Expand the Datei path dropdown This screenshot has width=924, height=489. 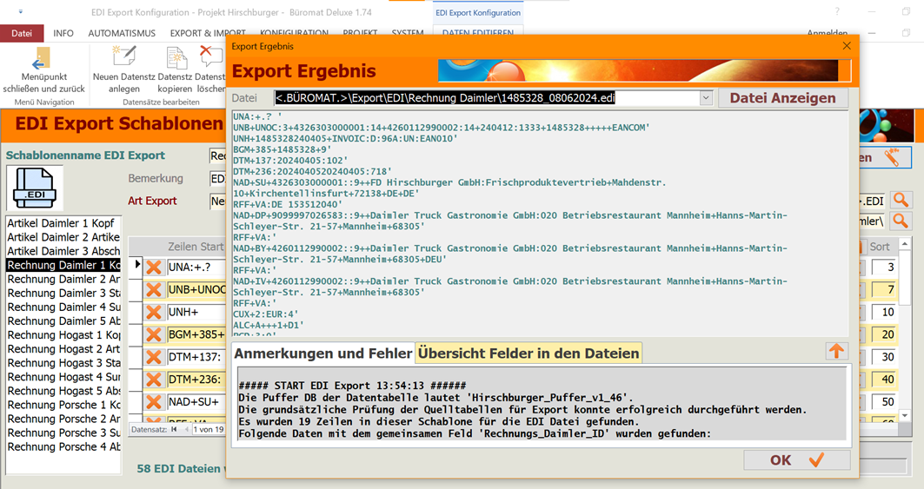coord(706,98)
